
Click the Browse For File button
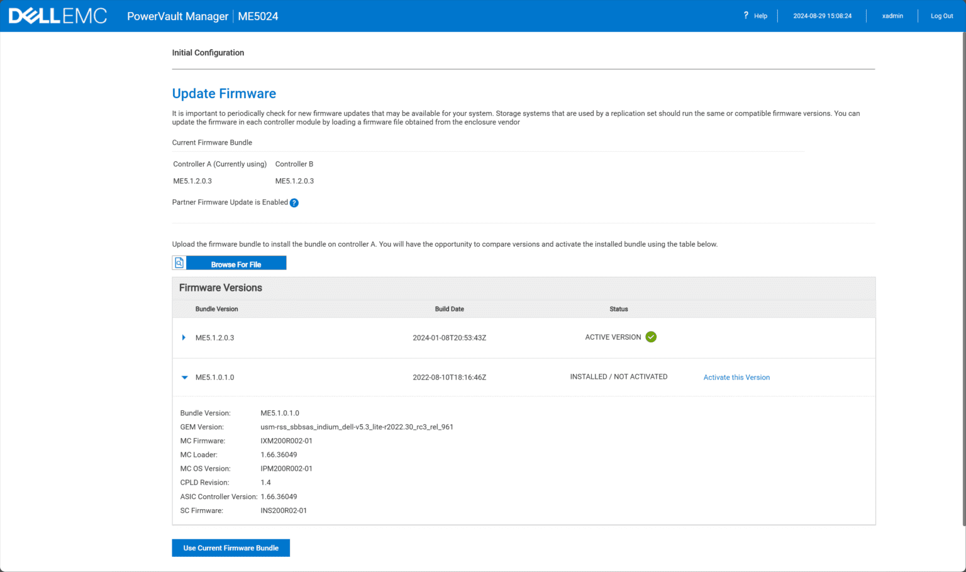(236, 263)
